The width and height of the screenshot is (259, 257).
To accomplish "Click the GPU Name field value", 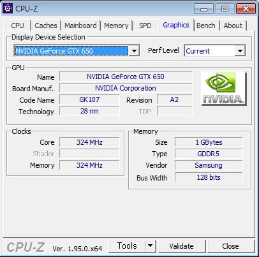I will [x=126, y=77].
